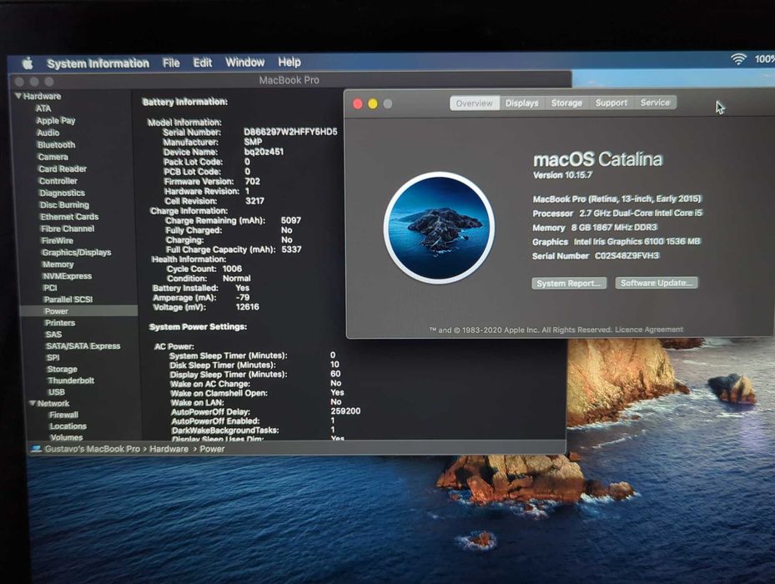775x584 pixels.
Task: Switch to the Displays tab
Action: click(x=522, y=103)
